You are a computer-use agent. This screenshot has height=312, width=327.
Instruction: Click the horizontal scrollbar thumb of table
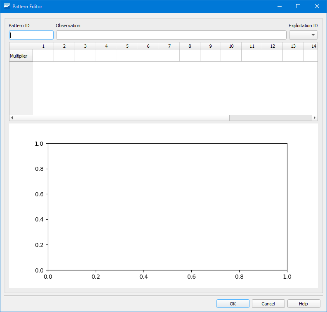(x=122, y=118)
